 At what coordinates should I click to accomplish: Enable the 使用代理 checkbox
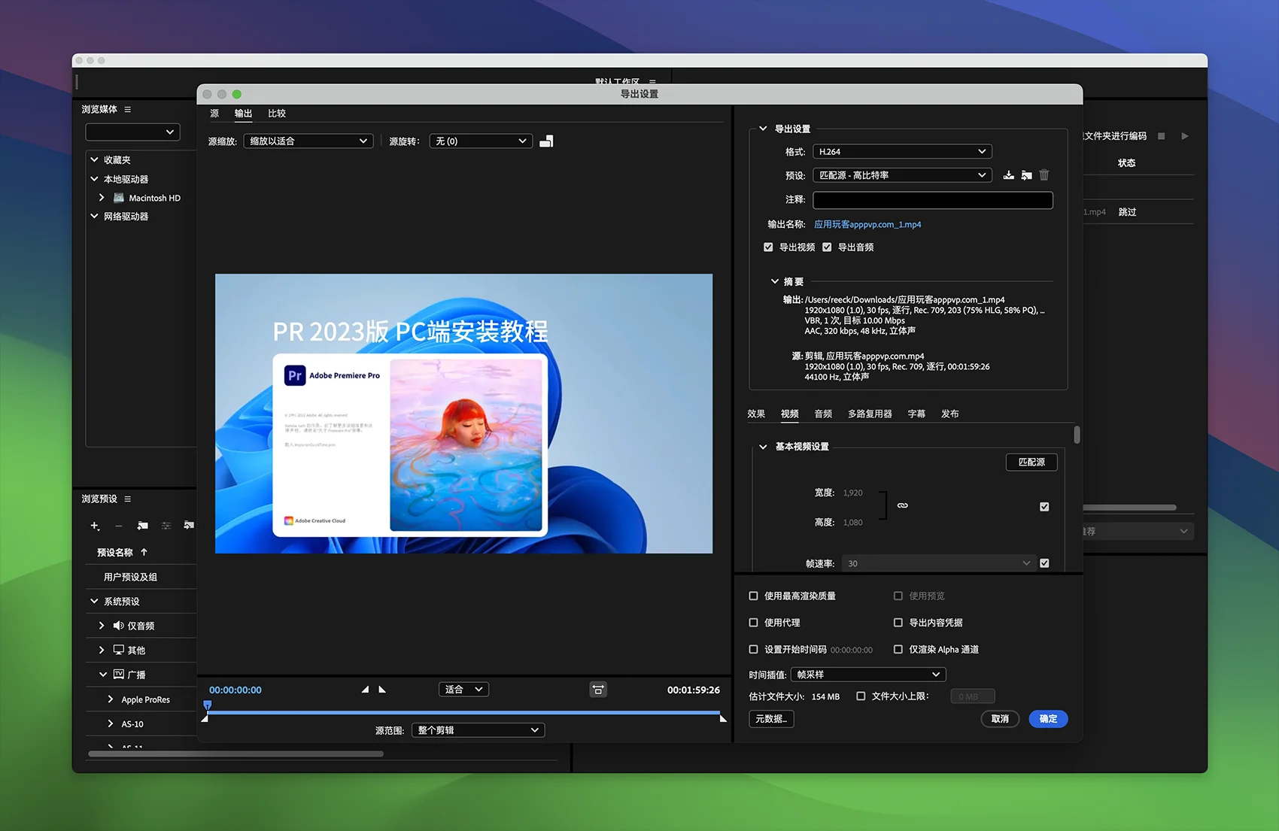(x=753, y=623)
